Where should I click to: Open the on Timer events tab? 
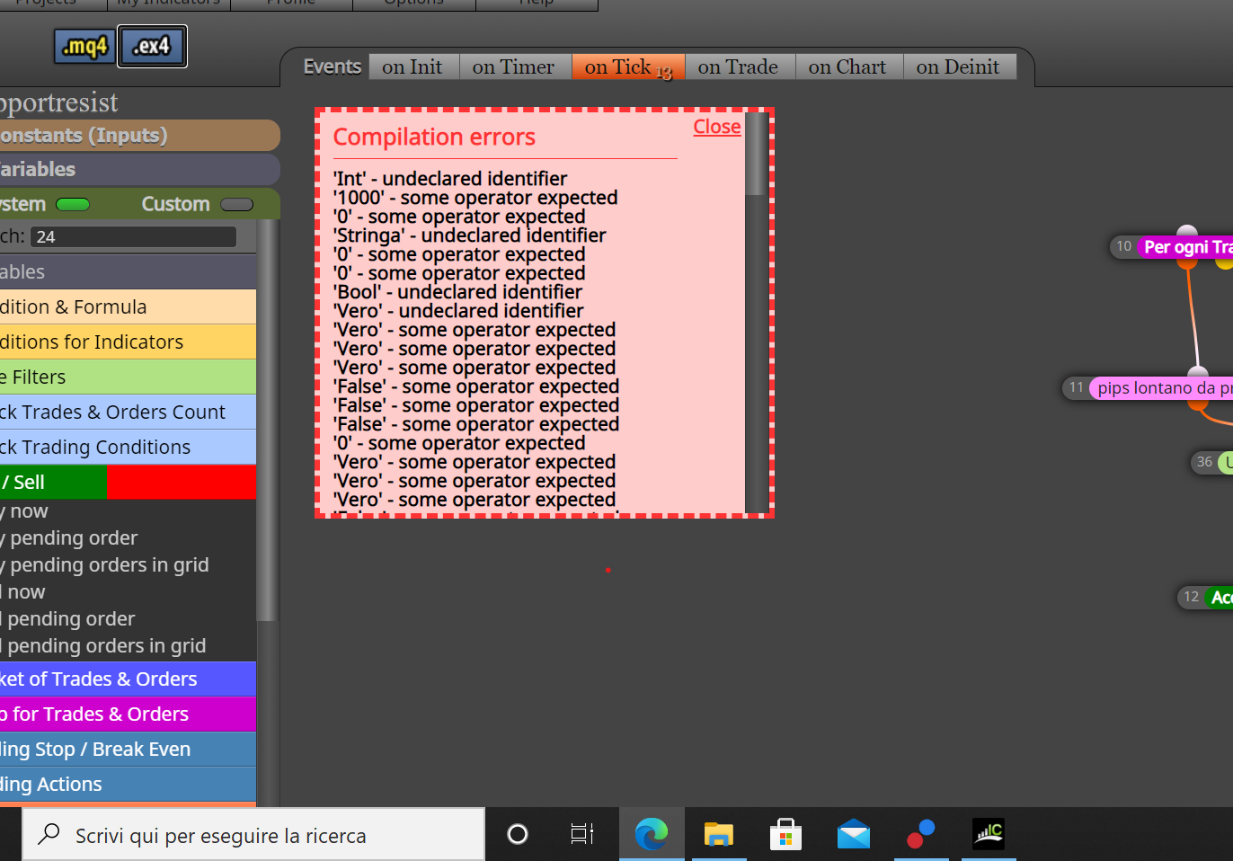513,67
